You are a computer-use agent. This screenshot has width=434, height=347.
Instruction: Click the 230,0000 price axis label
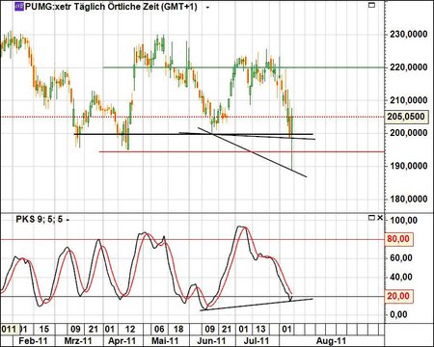pos(409,34)
